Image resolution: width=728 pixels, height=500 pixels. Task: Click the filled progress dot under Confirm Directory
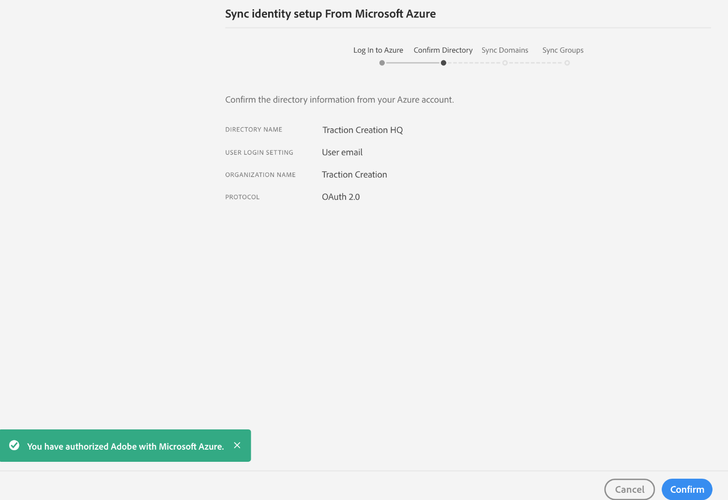(x=443, y=63)
